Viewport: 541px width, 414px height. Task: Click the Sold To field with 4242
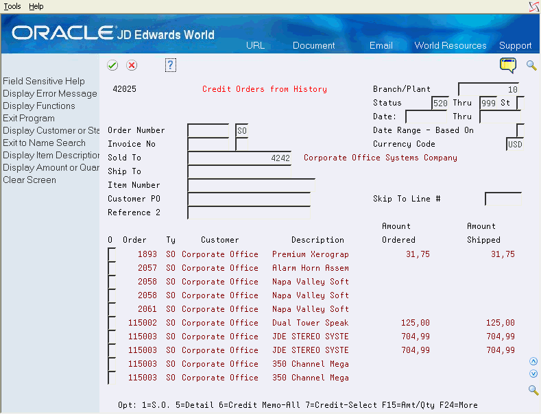tap(240, 158)
